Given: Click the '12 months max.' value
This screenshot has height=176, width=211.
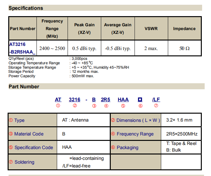Looking at the screenshot, I should 85,72.
